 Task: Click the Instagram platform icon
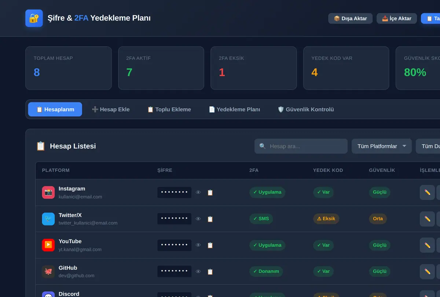pos(48,192)
